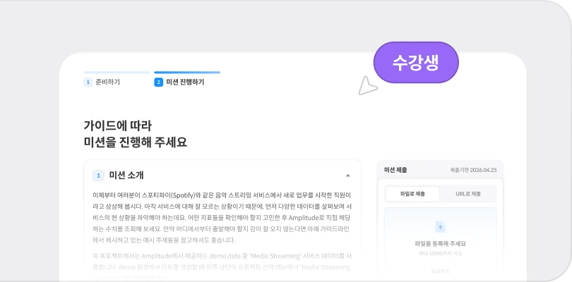This screenshot has height=282, width=572.
Task: Click the 등록하기 button
Action: point(441,271)
